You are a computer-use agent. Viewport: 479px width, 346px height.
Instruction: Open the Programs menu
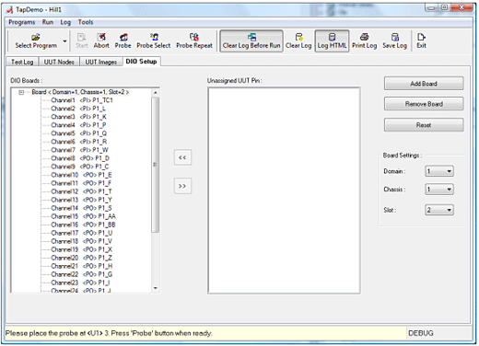tap(22, 22)
